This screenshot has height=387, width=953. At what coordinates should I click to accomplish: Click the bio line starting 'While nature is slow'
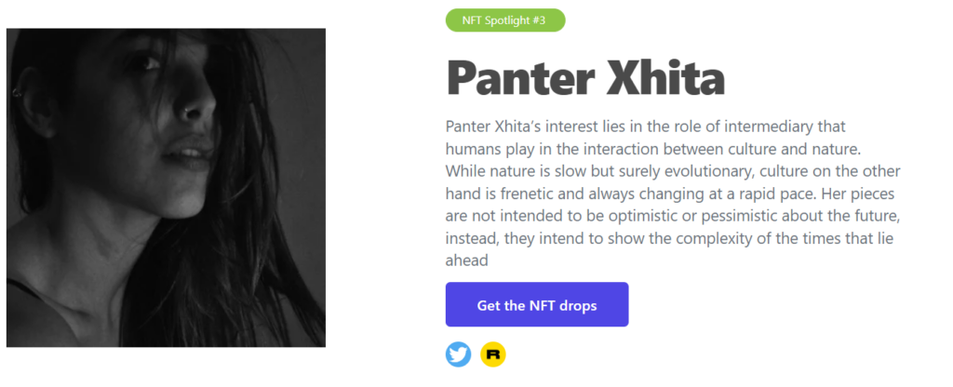pos(673,171)
